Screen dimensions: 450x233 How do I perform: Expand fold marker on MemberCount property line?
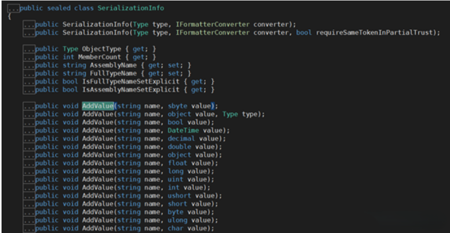(29, 57)
